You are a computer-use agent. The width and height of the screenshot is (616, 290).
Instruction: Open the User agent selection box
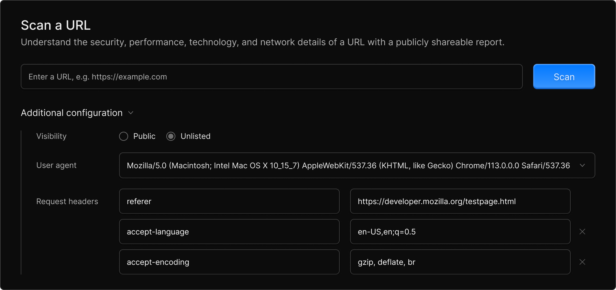[x=348, y=165]
